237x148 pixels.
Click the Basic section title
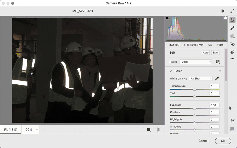(178, 71)
